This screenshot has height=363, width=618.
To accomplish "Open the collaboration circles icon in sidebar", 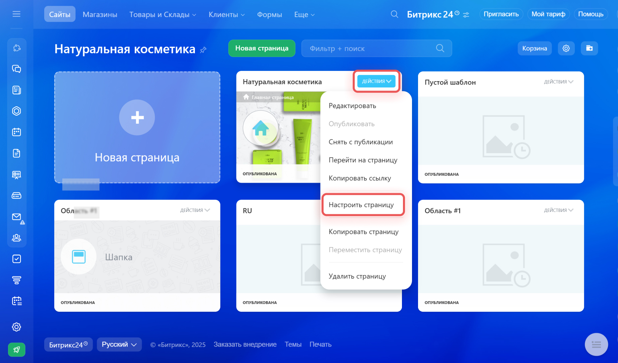I will 16,48.
